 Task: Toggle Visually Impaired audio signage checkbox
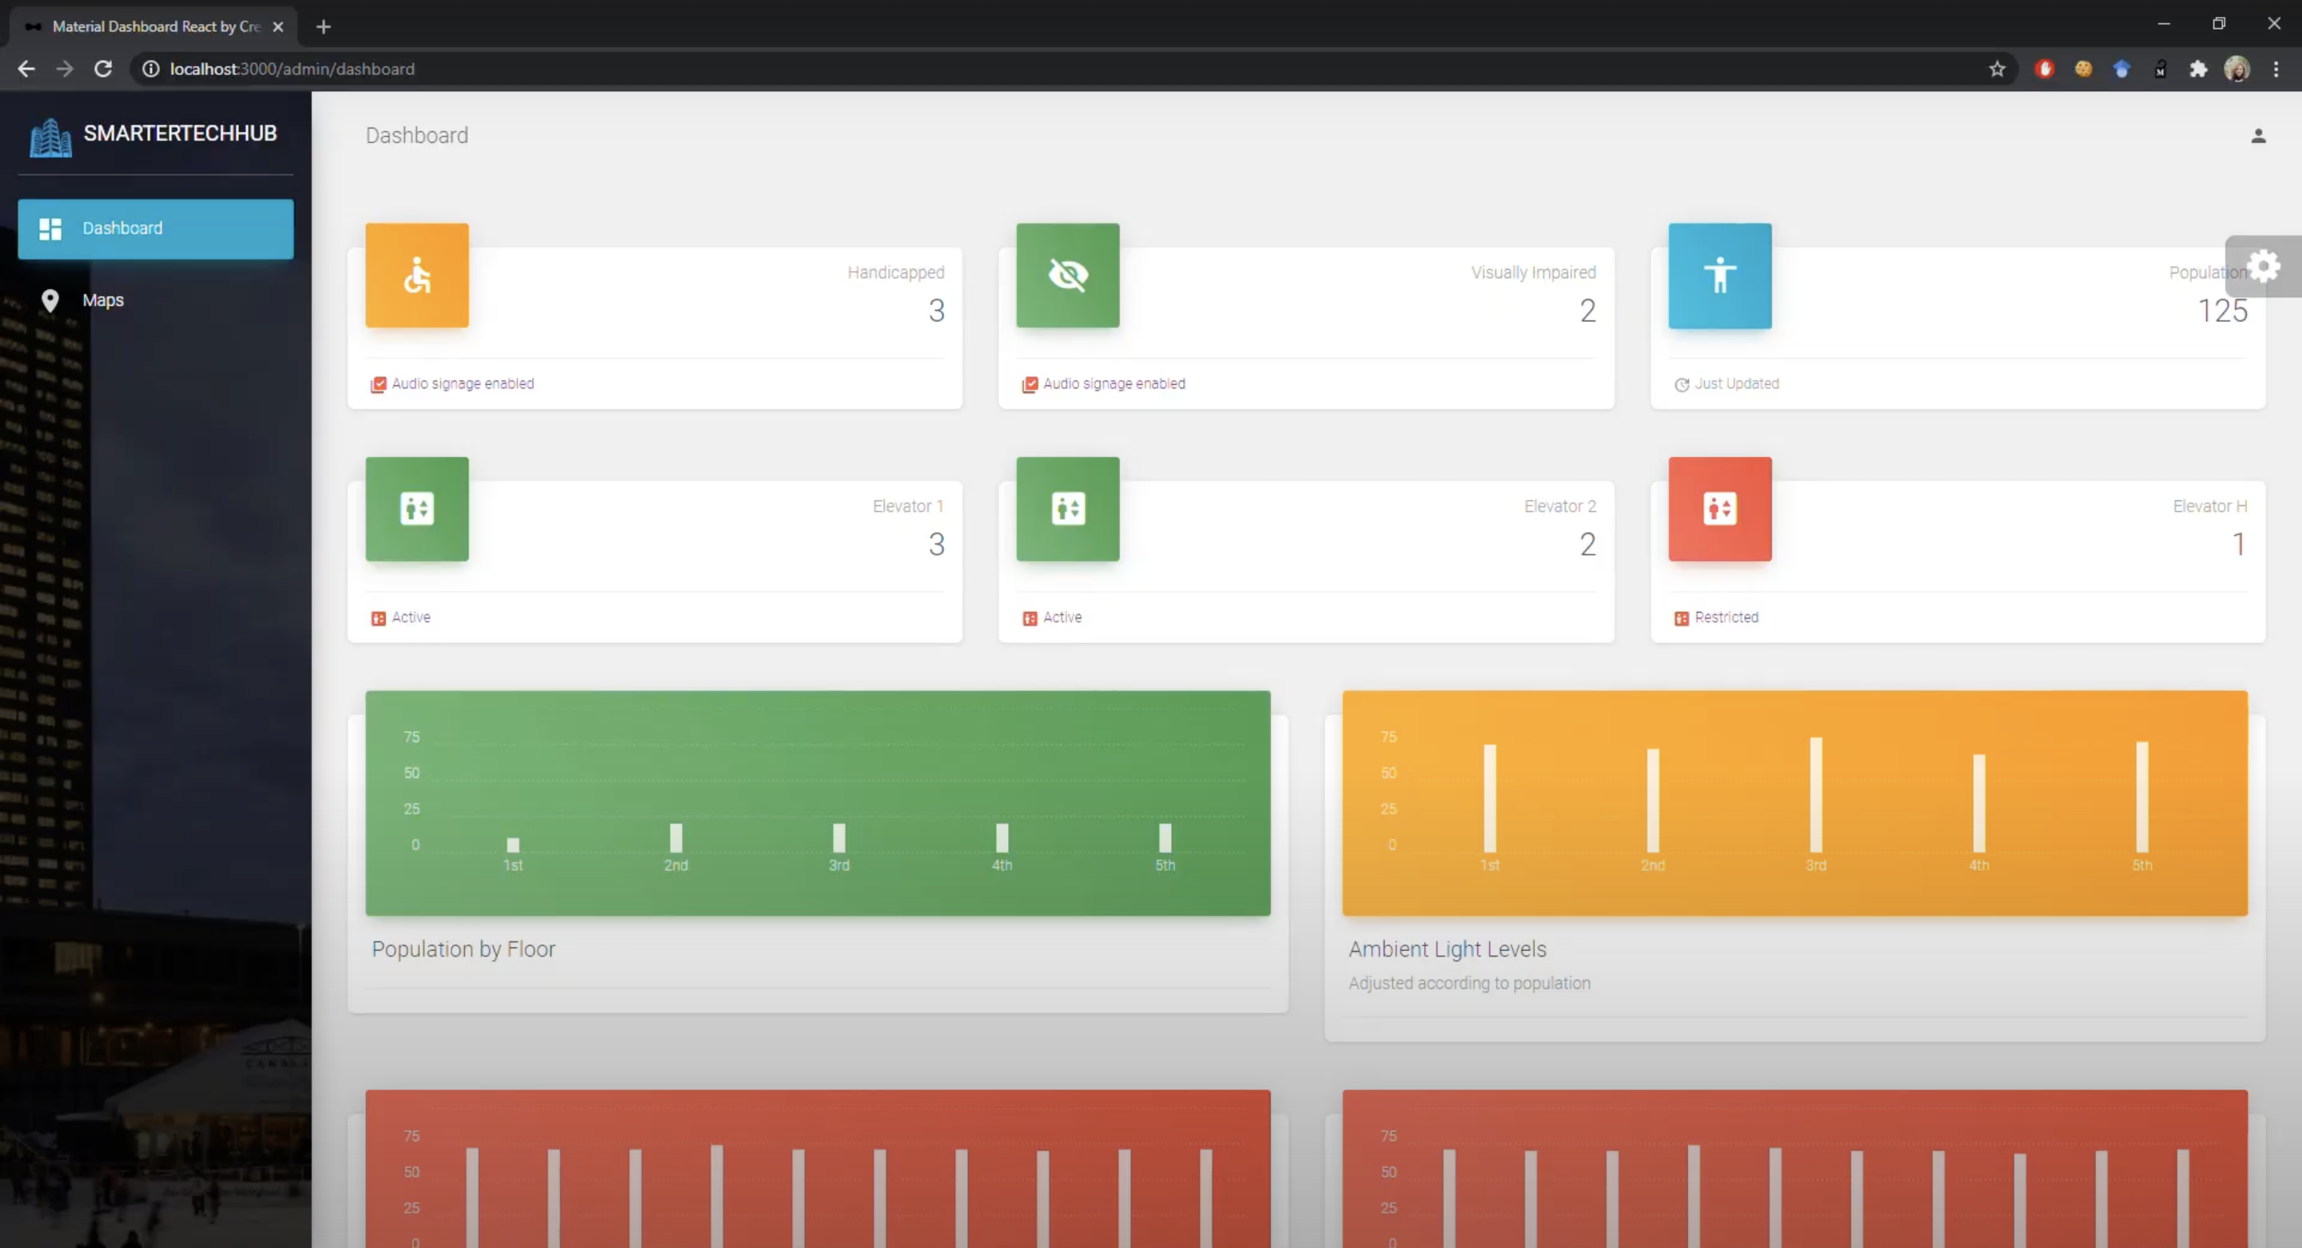(1030, 385)
